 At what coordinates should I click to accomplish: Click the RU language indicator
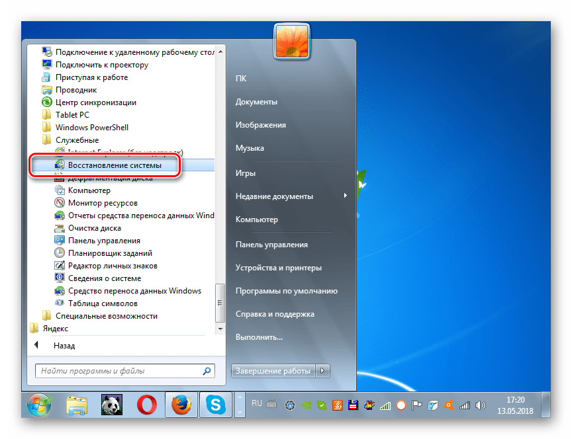pos(257,403)
